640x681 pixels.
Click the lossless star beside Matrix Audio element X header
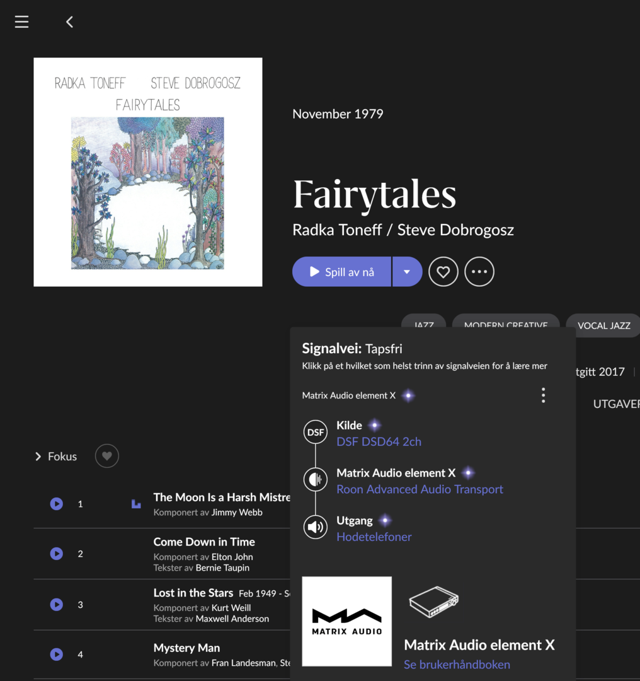[x=408, y=395]
